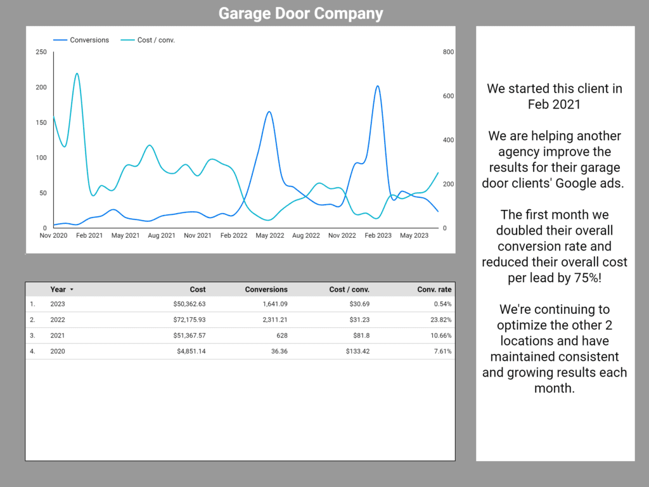Click the Year column sort arrow
The width and height of the screenshot is (649, 487).
point(72,290)
